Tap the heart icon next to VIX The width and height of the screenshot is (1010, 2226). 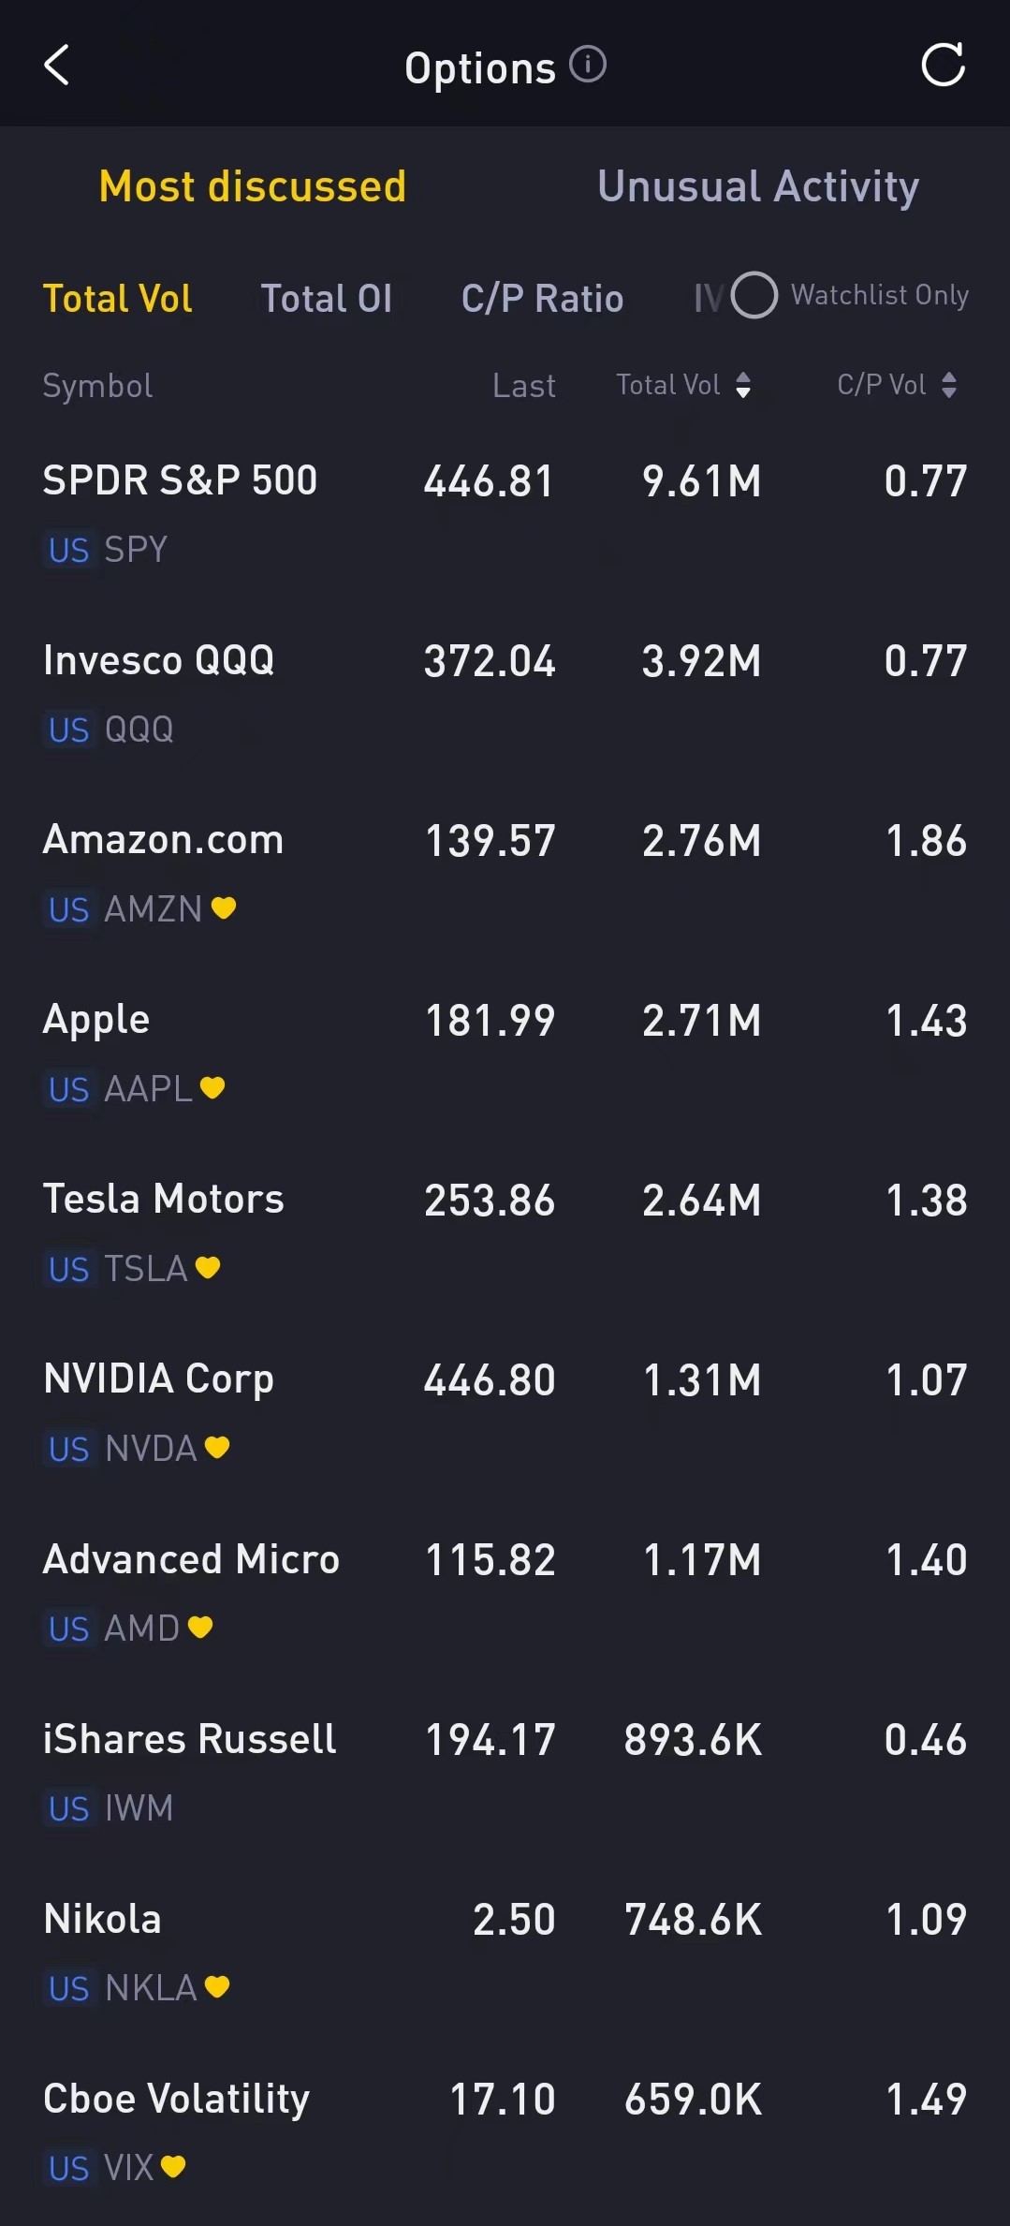point(173,2166)
